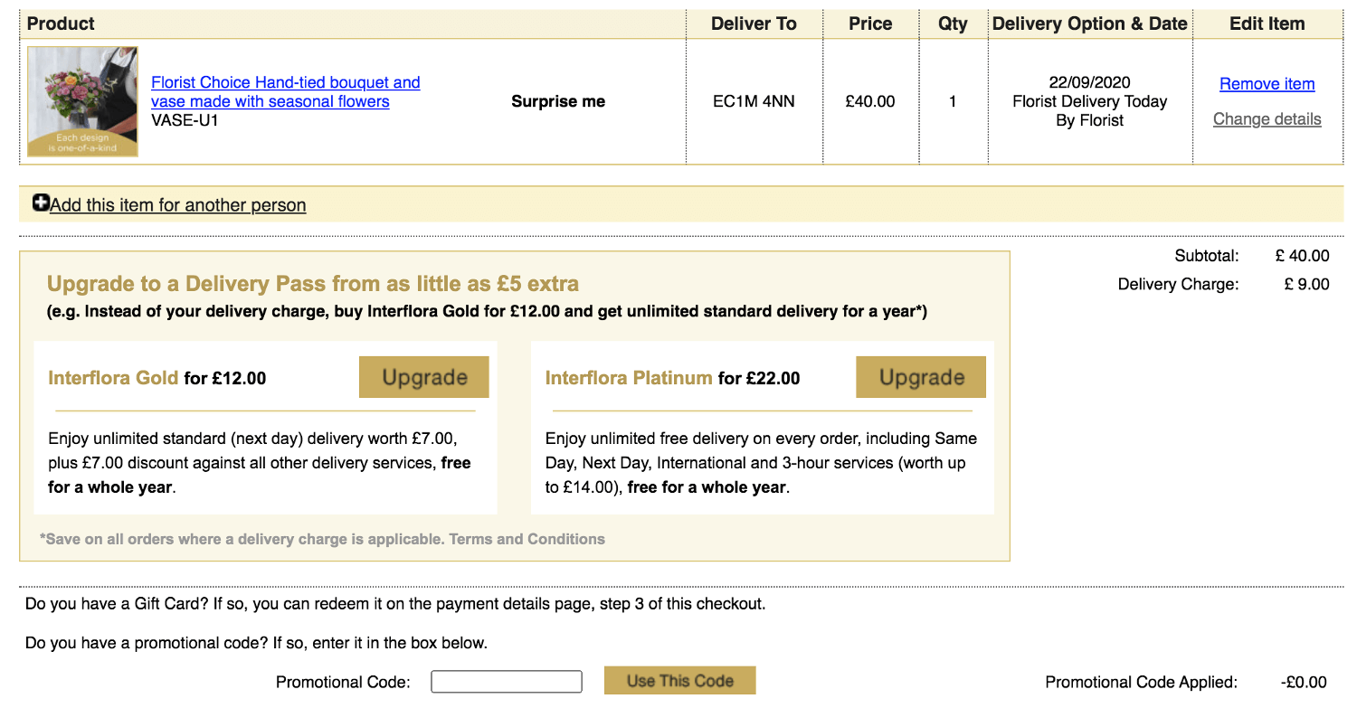Select the Surprise me option text
The height and width of the screenshot is (708, 1357).
point(558,101)
